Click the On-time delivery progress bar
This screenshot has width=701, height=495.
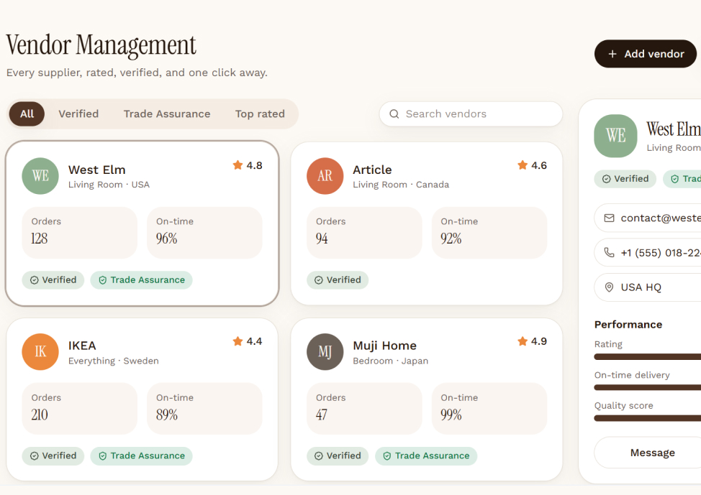647,387
